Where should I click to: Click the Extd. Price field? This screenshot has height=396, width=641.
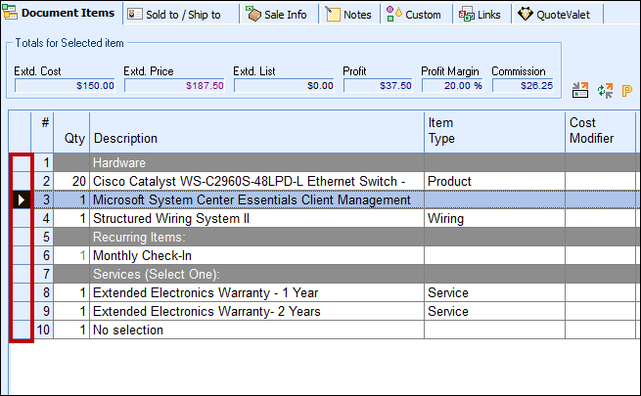tap(174, 86)
